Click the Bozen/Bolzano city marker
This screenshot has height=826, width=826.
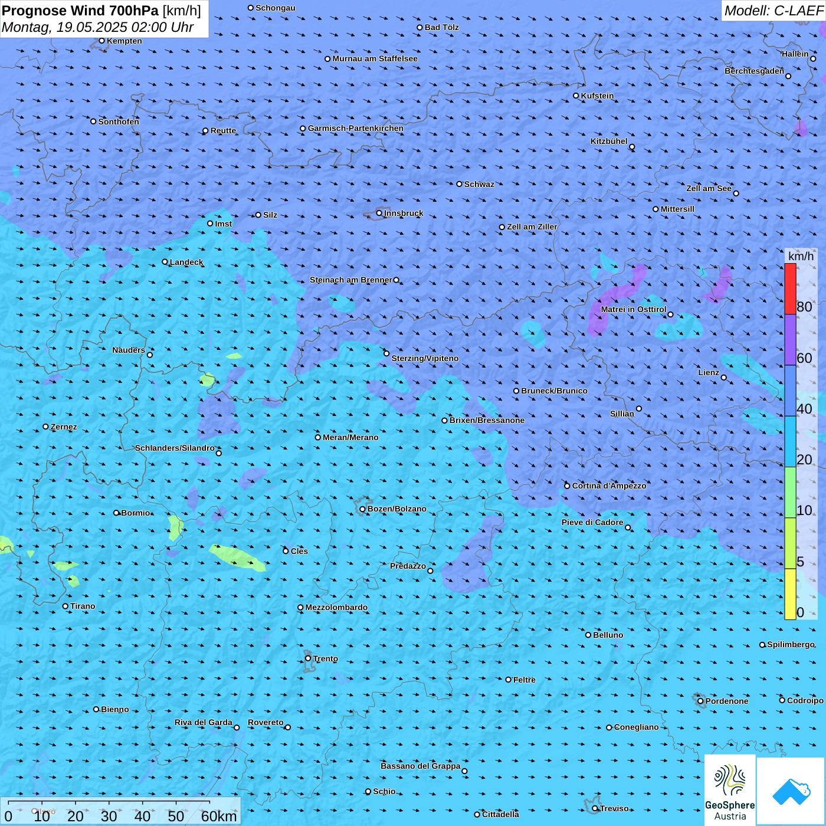point(362,509)
